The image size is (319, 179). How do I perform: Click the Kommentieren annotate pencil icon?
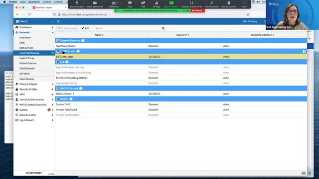click(x=211, y=3)
